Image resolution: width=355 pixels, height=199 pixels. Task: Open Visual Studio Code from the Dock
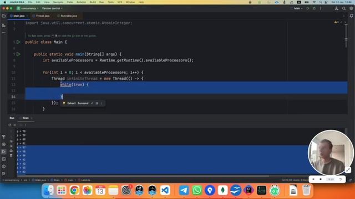point(165,190)
